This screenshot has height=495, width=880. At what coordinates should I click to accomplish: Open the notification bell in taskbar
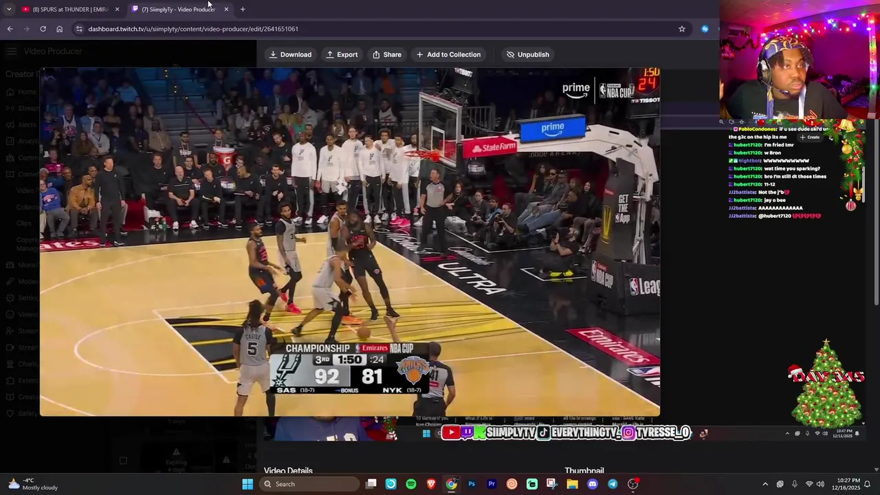867,484
